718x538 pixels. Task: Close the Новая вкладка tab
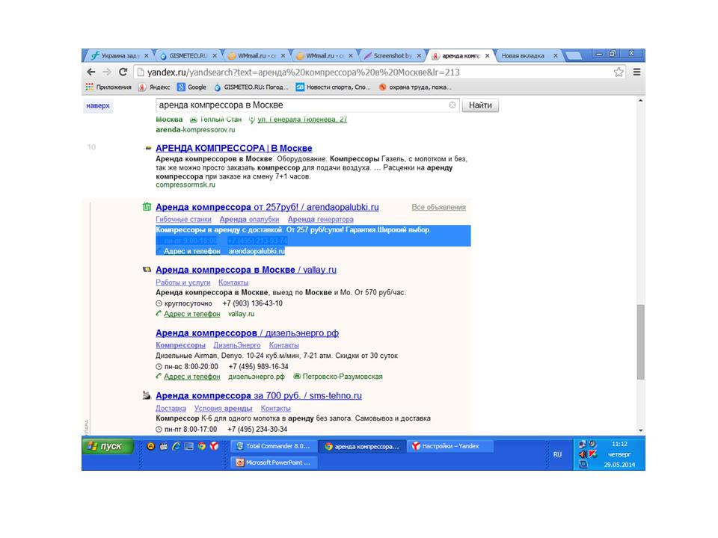556,55
